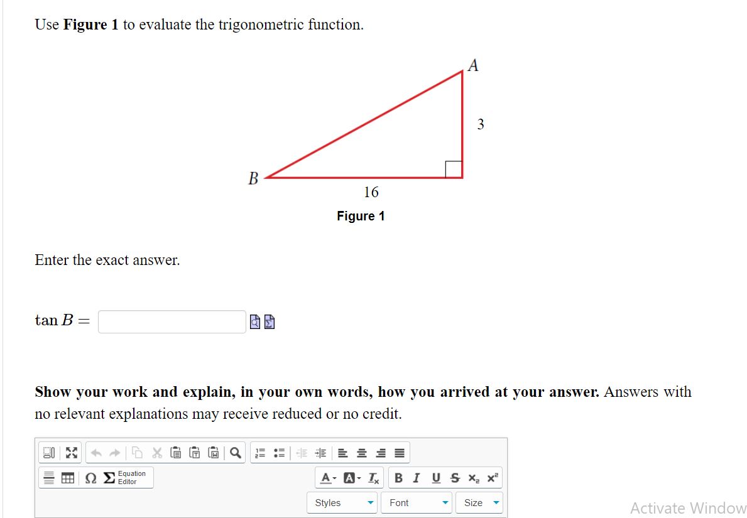This screenshot has height=518, width=747.
Task: Select the Cut icon in the editor toolbar
Action: [x=157, y=454]
